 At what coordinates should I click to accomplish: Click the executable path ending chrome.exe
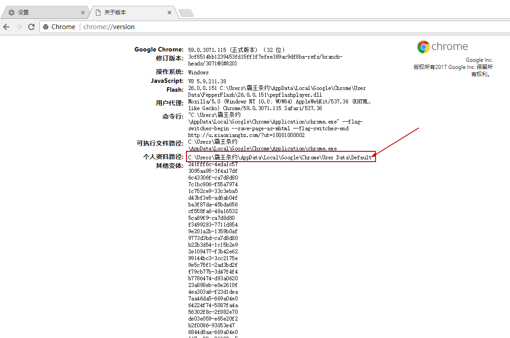click(262, 145)
